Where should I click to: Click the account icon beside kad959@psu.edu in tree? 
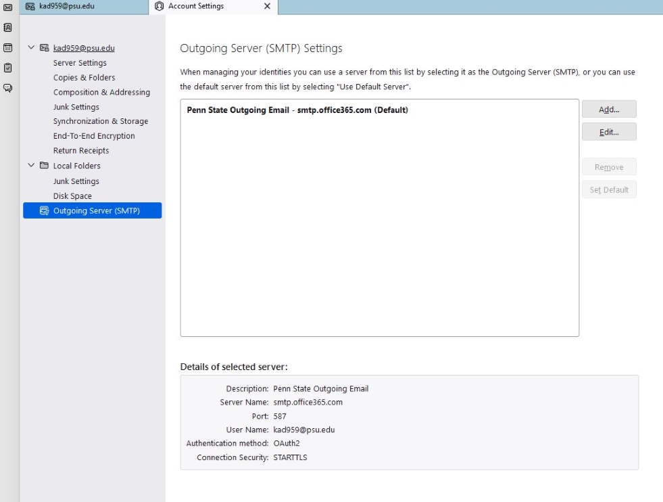coord(45,48)
